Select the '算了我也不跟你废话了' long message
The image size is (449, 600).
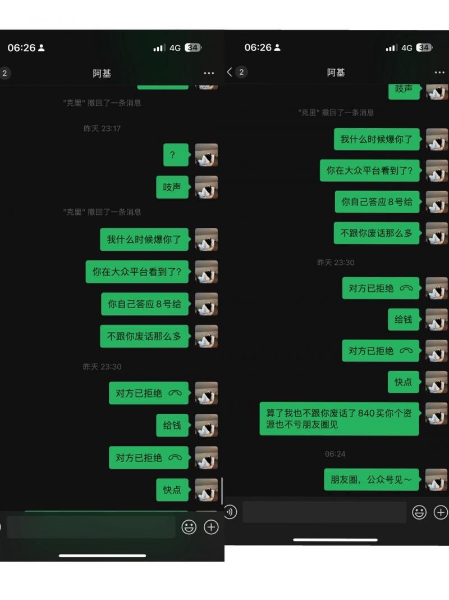coord(339,418)
